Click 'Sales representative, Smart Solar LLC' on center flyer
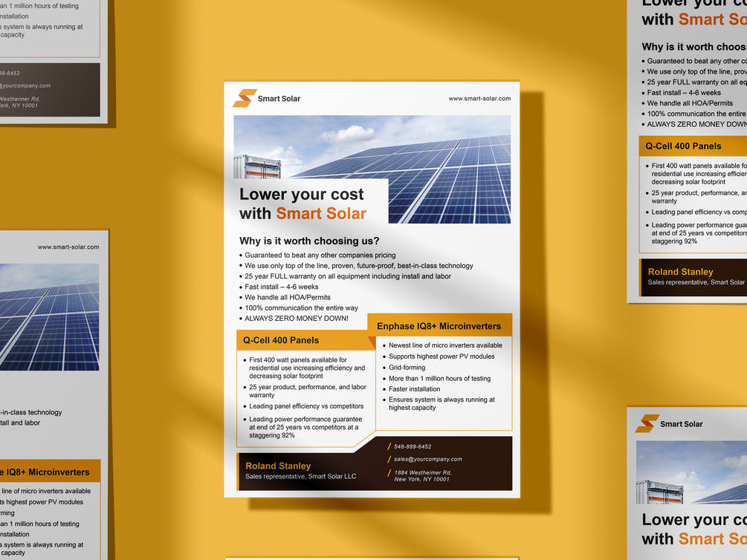Viewport: 747px width, 560px height. point(300,477)
